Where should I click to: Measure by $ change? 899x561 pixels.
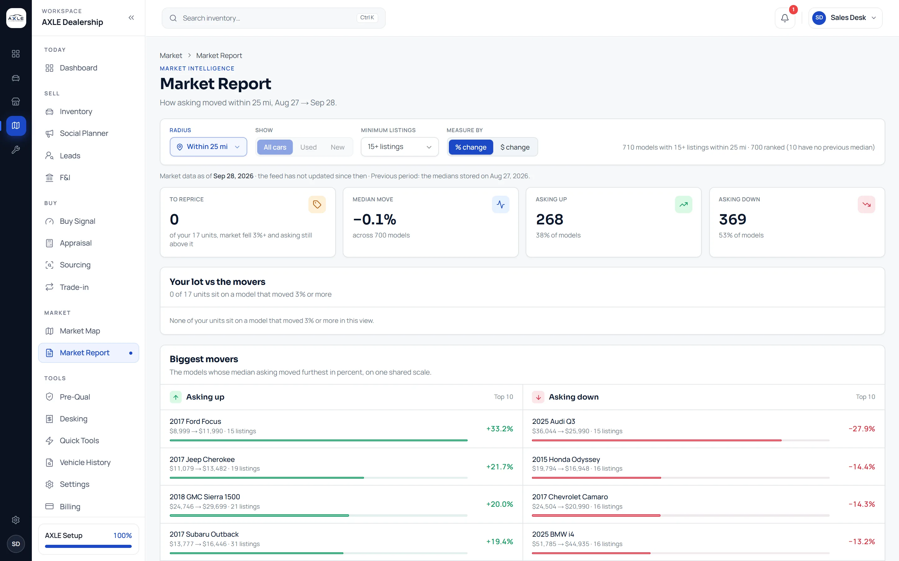pos(515,147)
